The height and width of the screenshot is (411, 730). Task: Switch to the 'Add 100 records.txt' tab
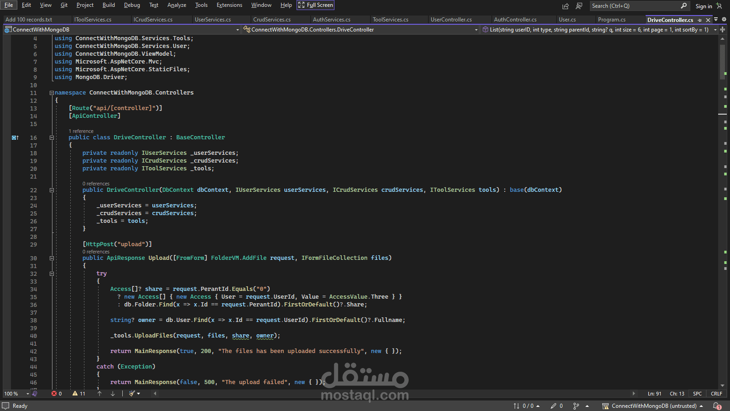tap(29, 20)
